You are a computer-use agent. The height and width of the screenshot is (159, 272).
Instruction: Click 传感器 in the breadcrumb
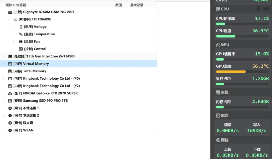coord(21,5)
